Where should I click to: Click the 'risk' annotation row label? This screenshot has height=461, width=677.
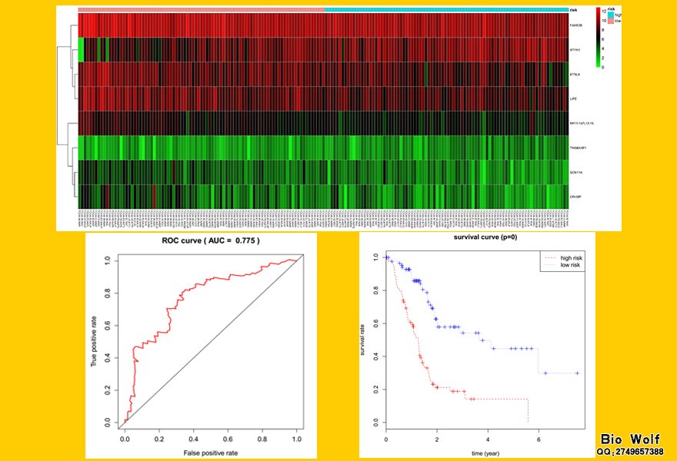tap(573, 9)
